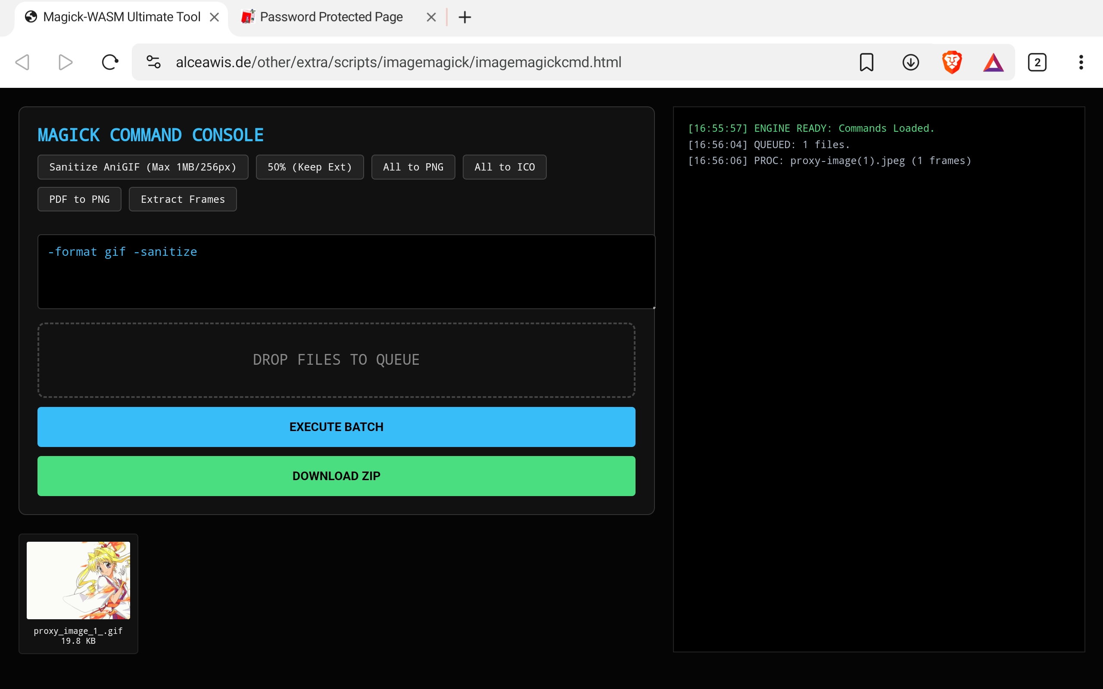
Task: Click the browser forward arrow
Action: pos(65,62)
